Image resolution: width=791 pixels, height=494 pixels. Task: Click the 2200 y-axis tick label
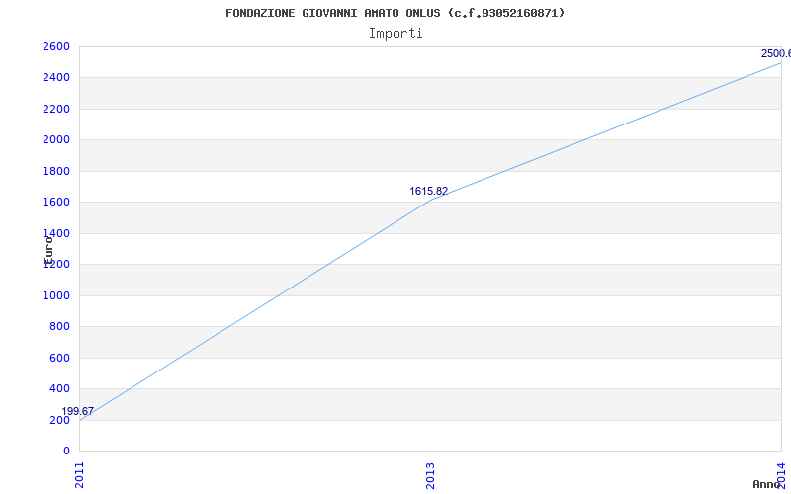pyautogui.click(x=56, y=109)
